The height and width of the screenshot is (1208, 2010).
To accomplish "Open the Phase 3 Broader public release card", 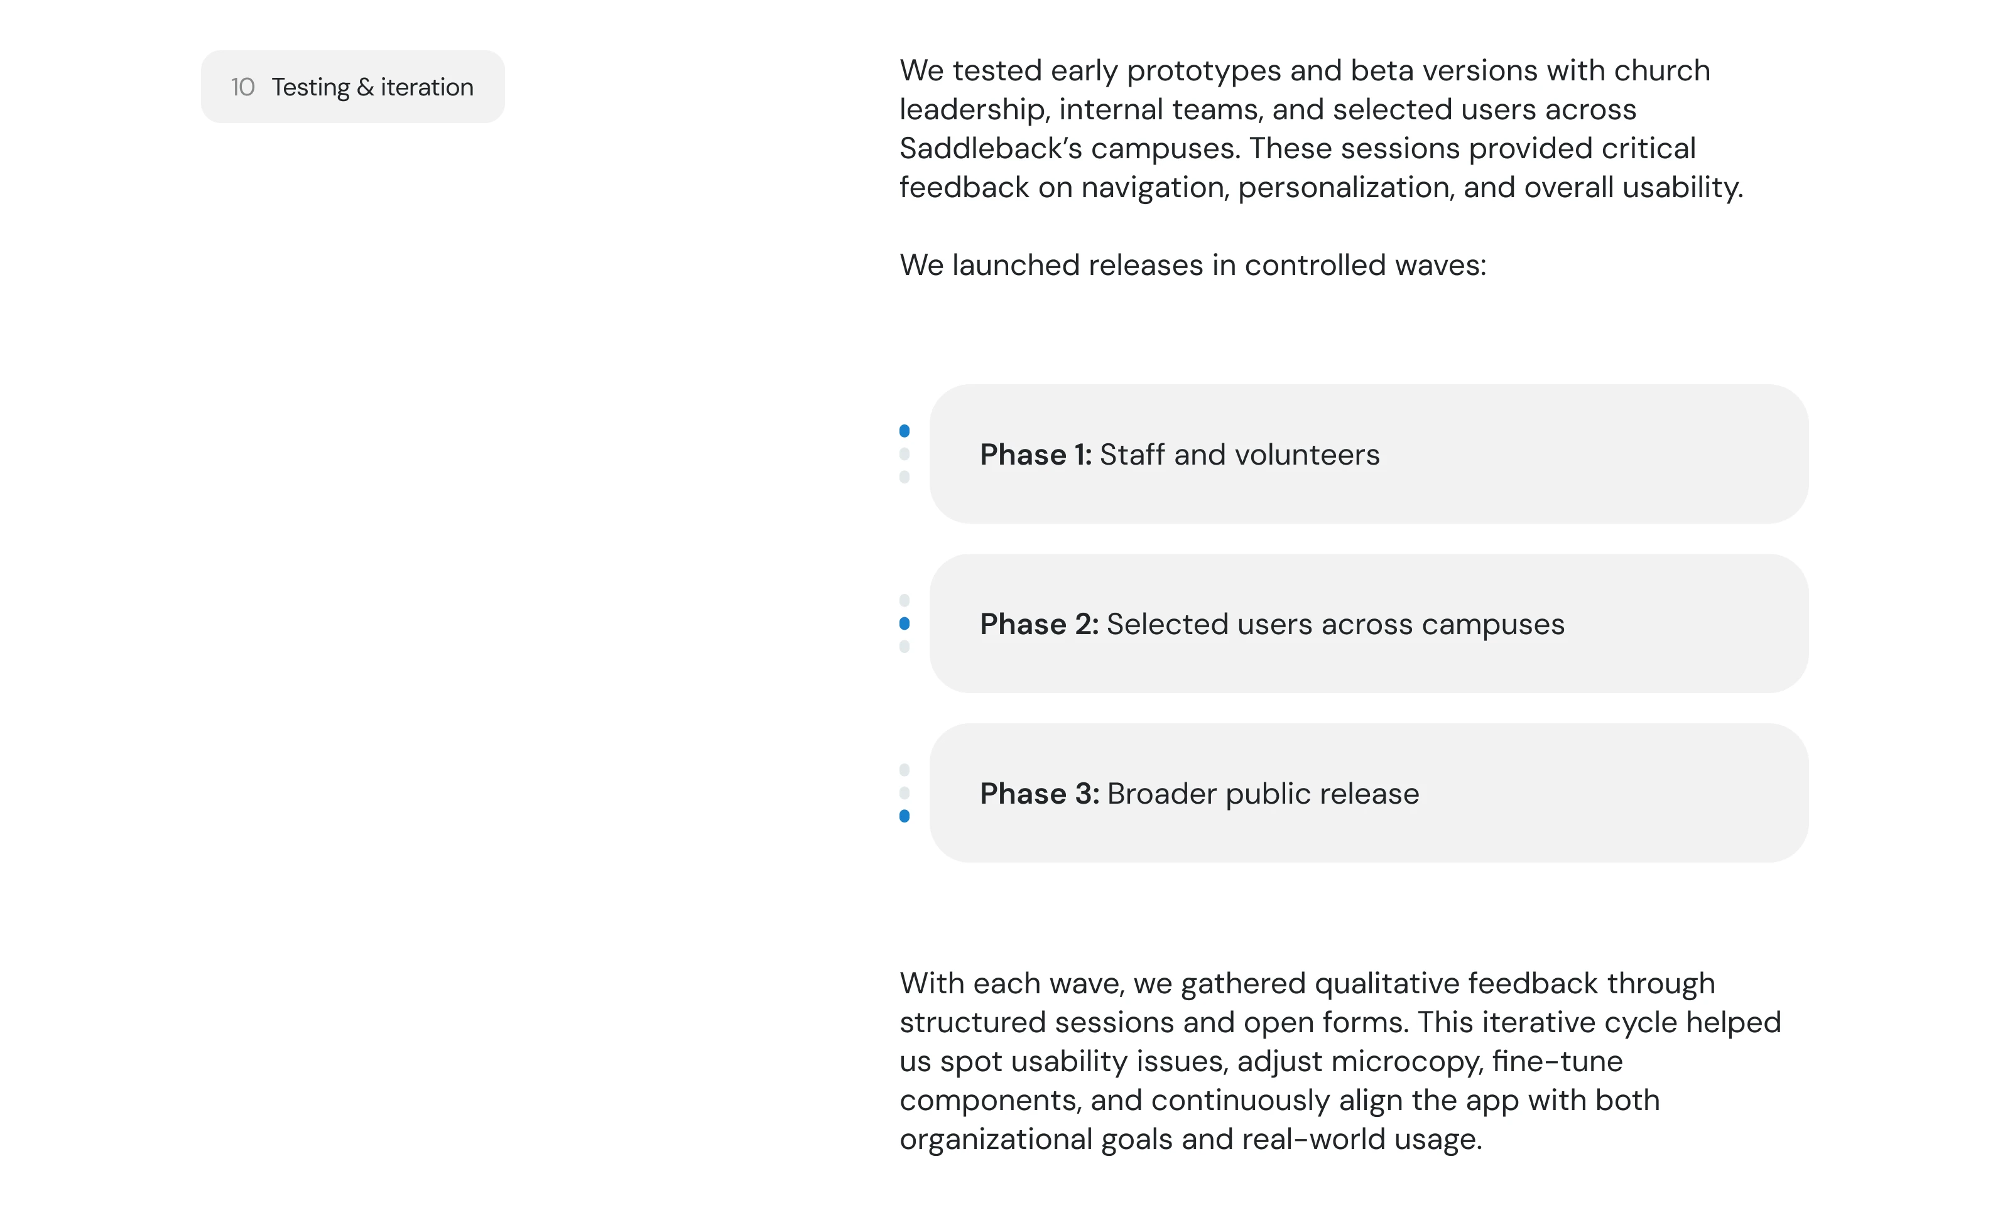I will (1367, 793).
